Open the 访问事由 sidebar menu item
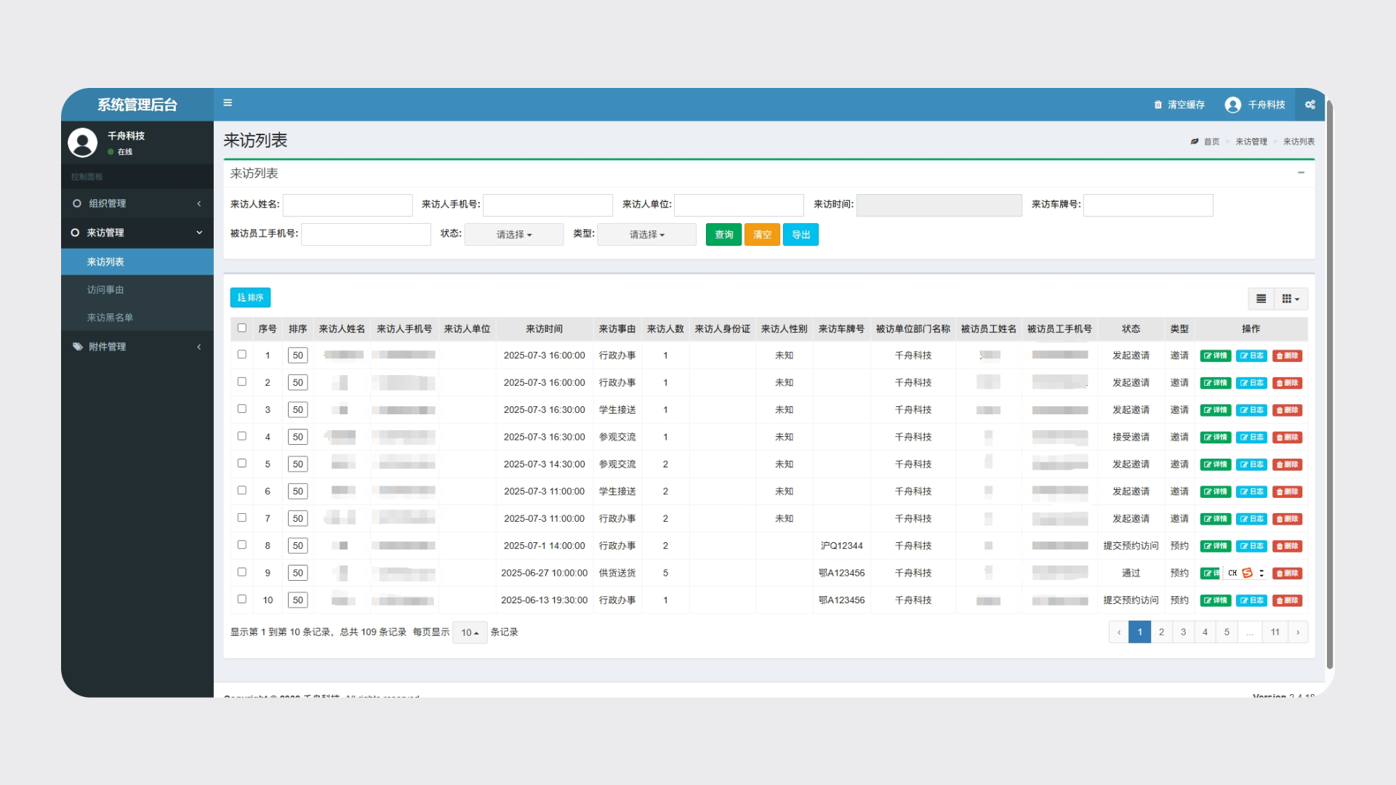This screenshot has width=1396, height=785. coord(105,289)
